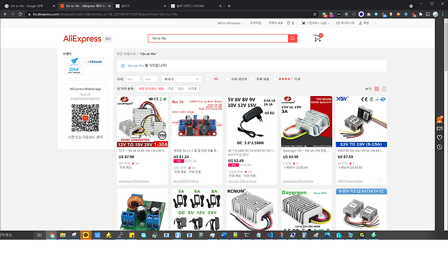Scan the mobile app QR code
Image resolution: width=448 pixels, height=257 pixels.
[x=85, y=118]
